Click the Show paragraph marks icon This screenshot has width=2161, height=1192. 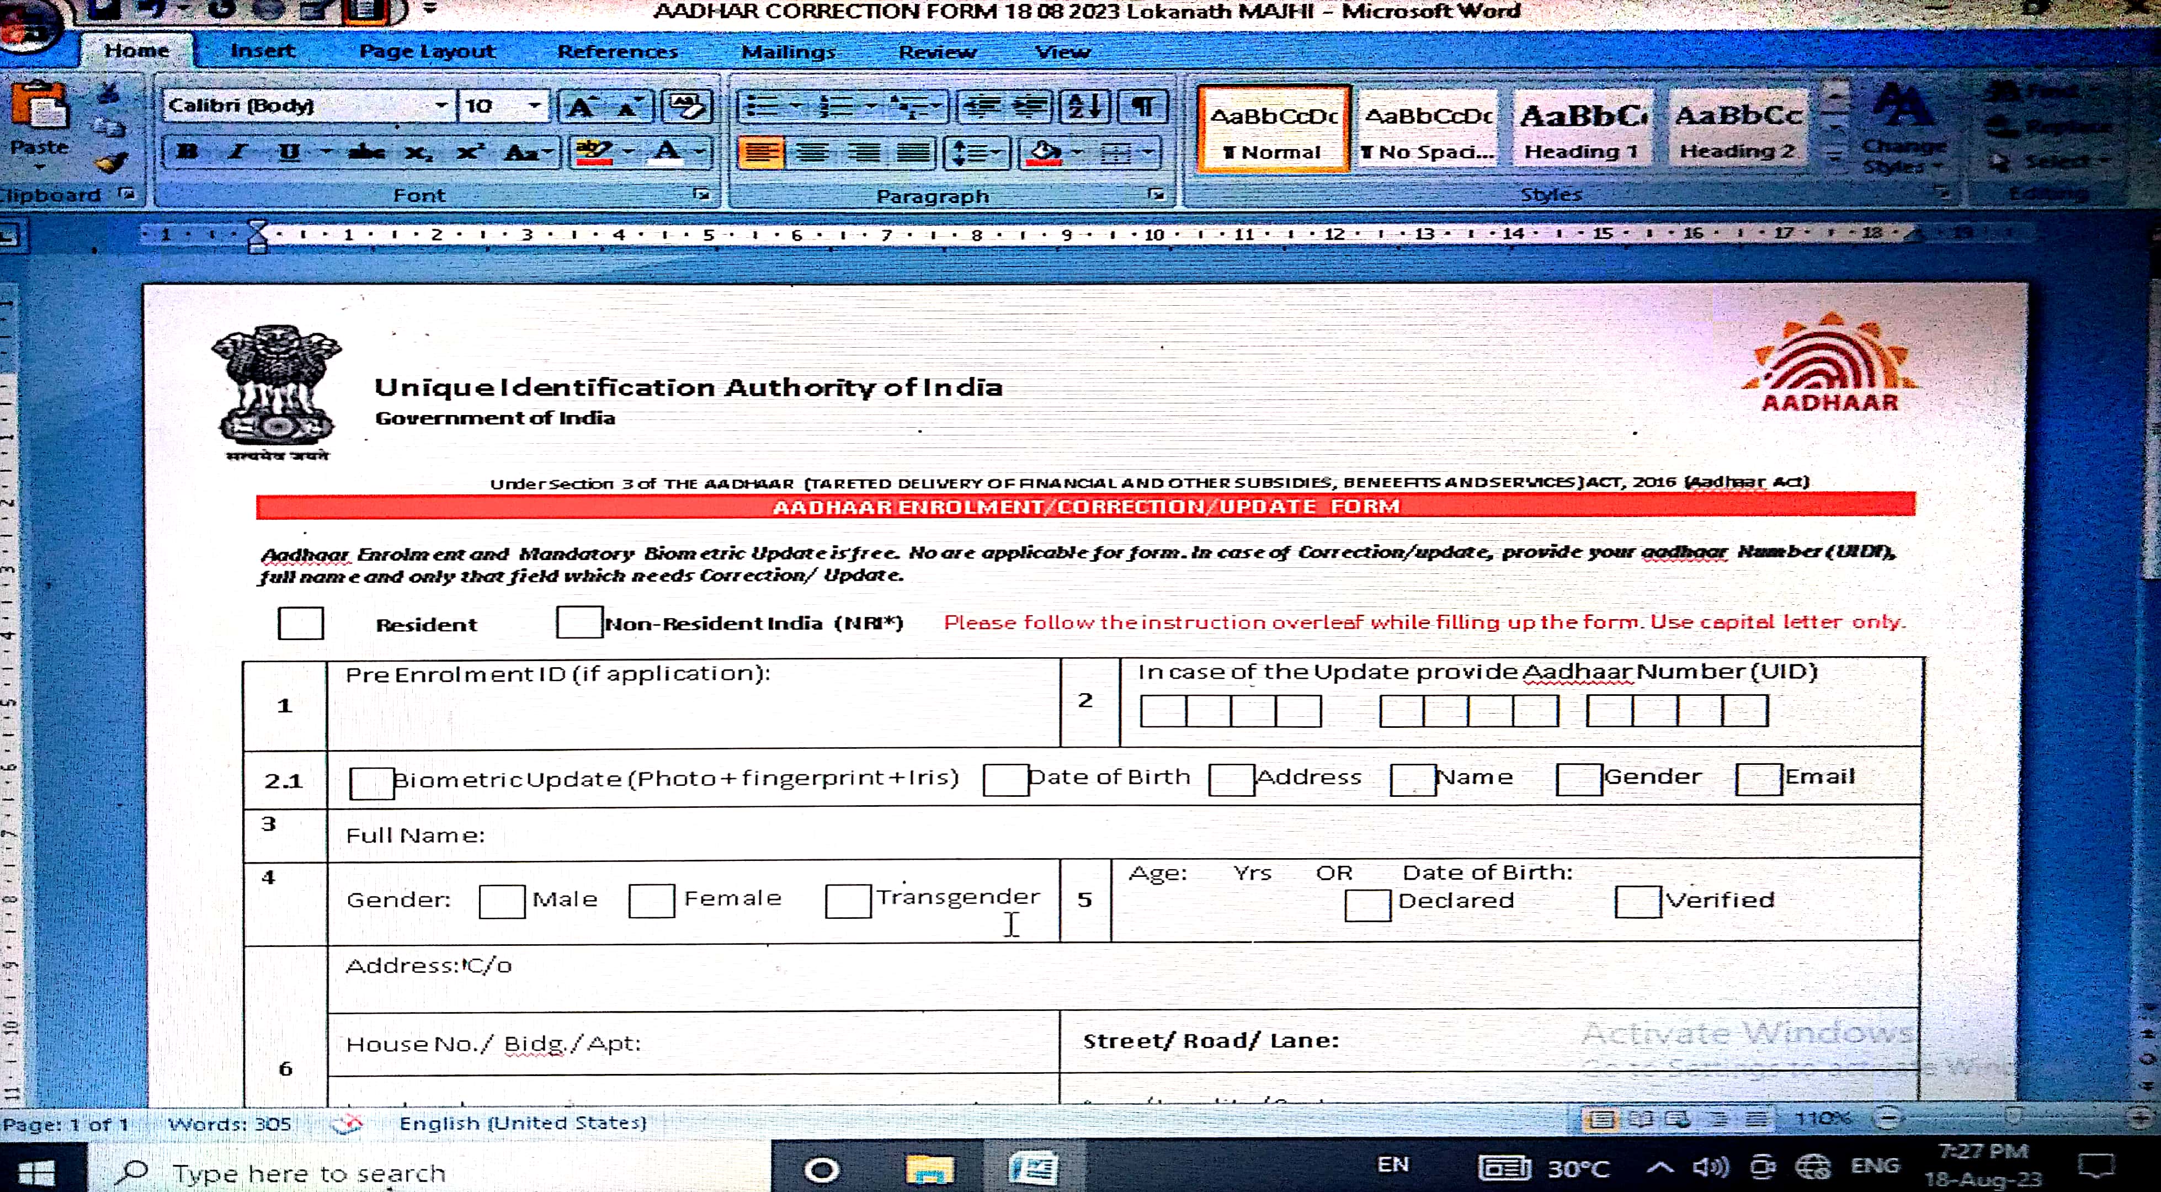[x=1142, y=107]
